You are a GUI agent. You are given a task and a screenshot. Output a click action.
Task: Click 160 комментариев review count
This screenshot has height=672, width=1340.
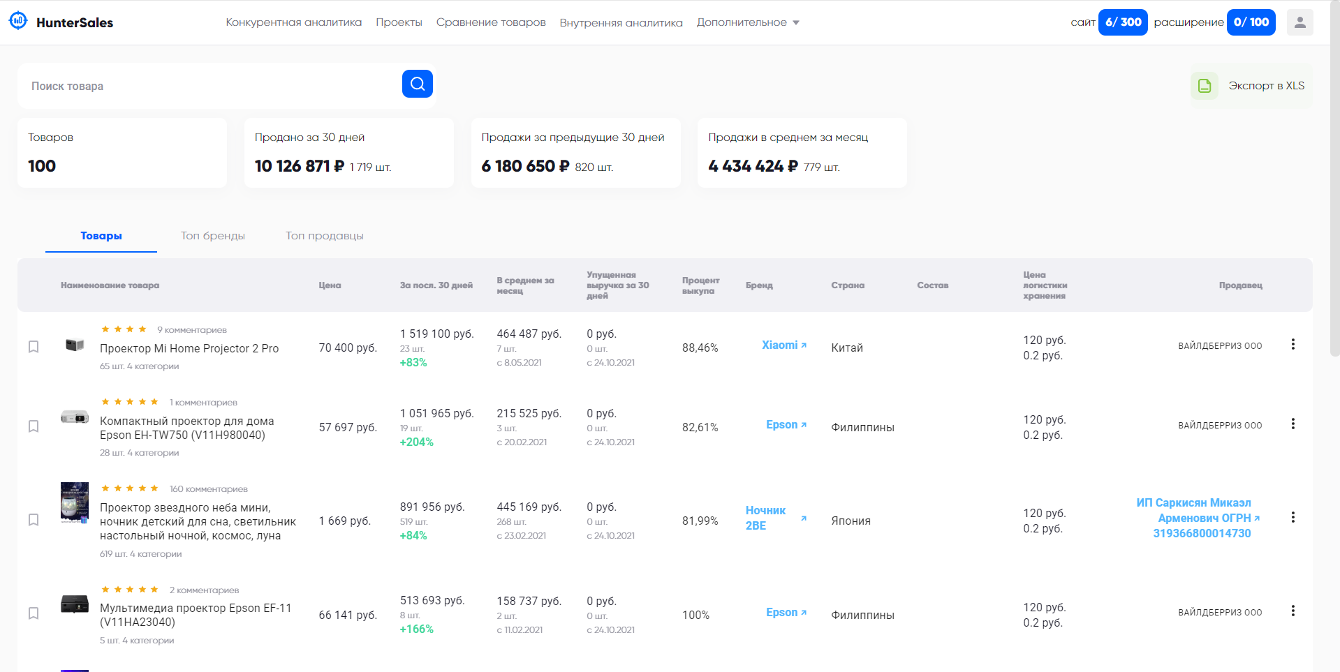coord(209,489)
